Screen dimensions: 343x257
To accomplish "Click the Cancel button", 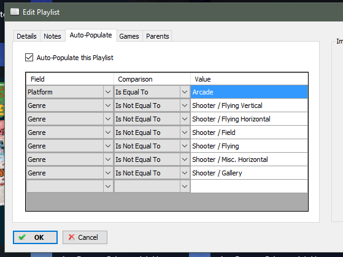I will pyautogui.click(x=85, y=237).
